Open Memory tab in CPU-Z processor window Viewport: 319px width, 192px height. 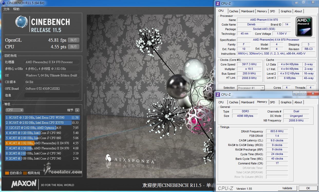click(x=262, y=11)
